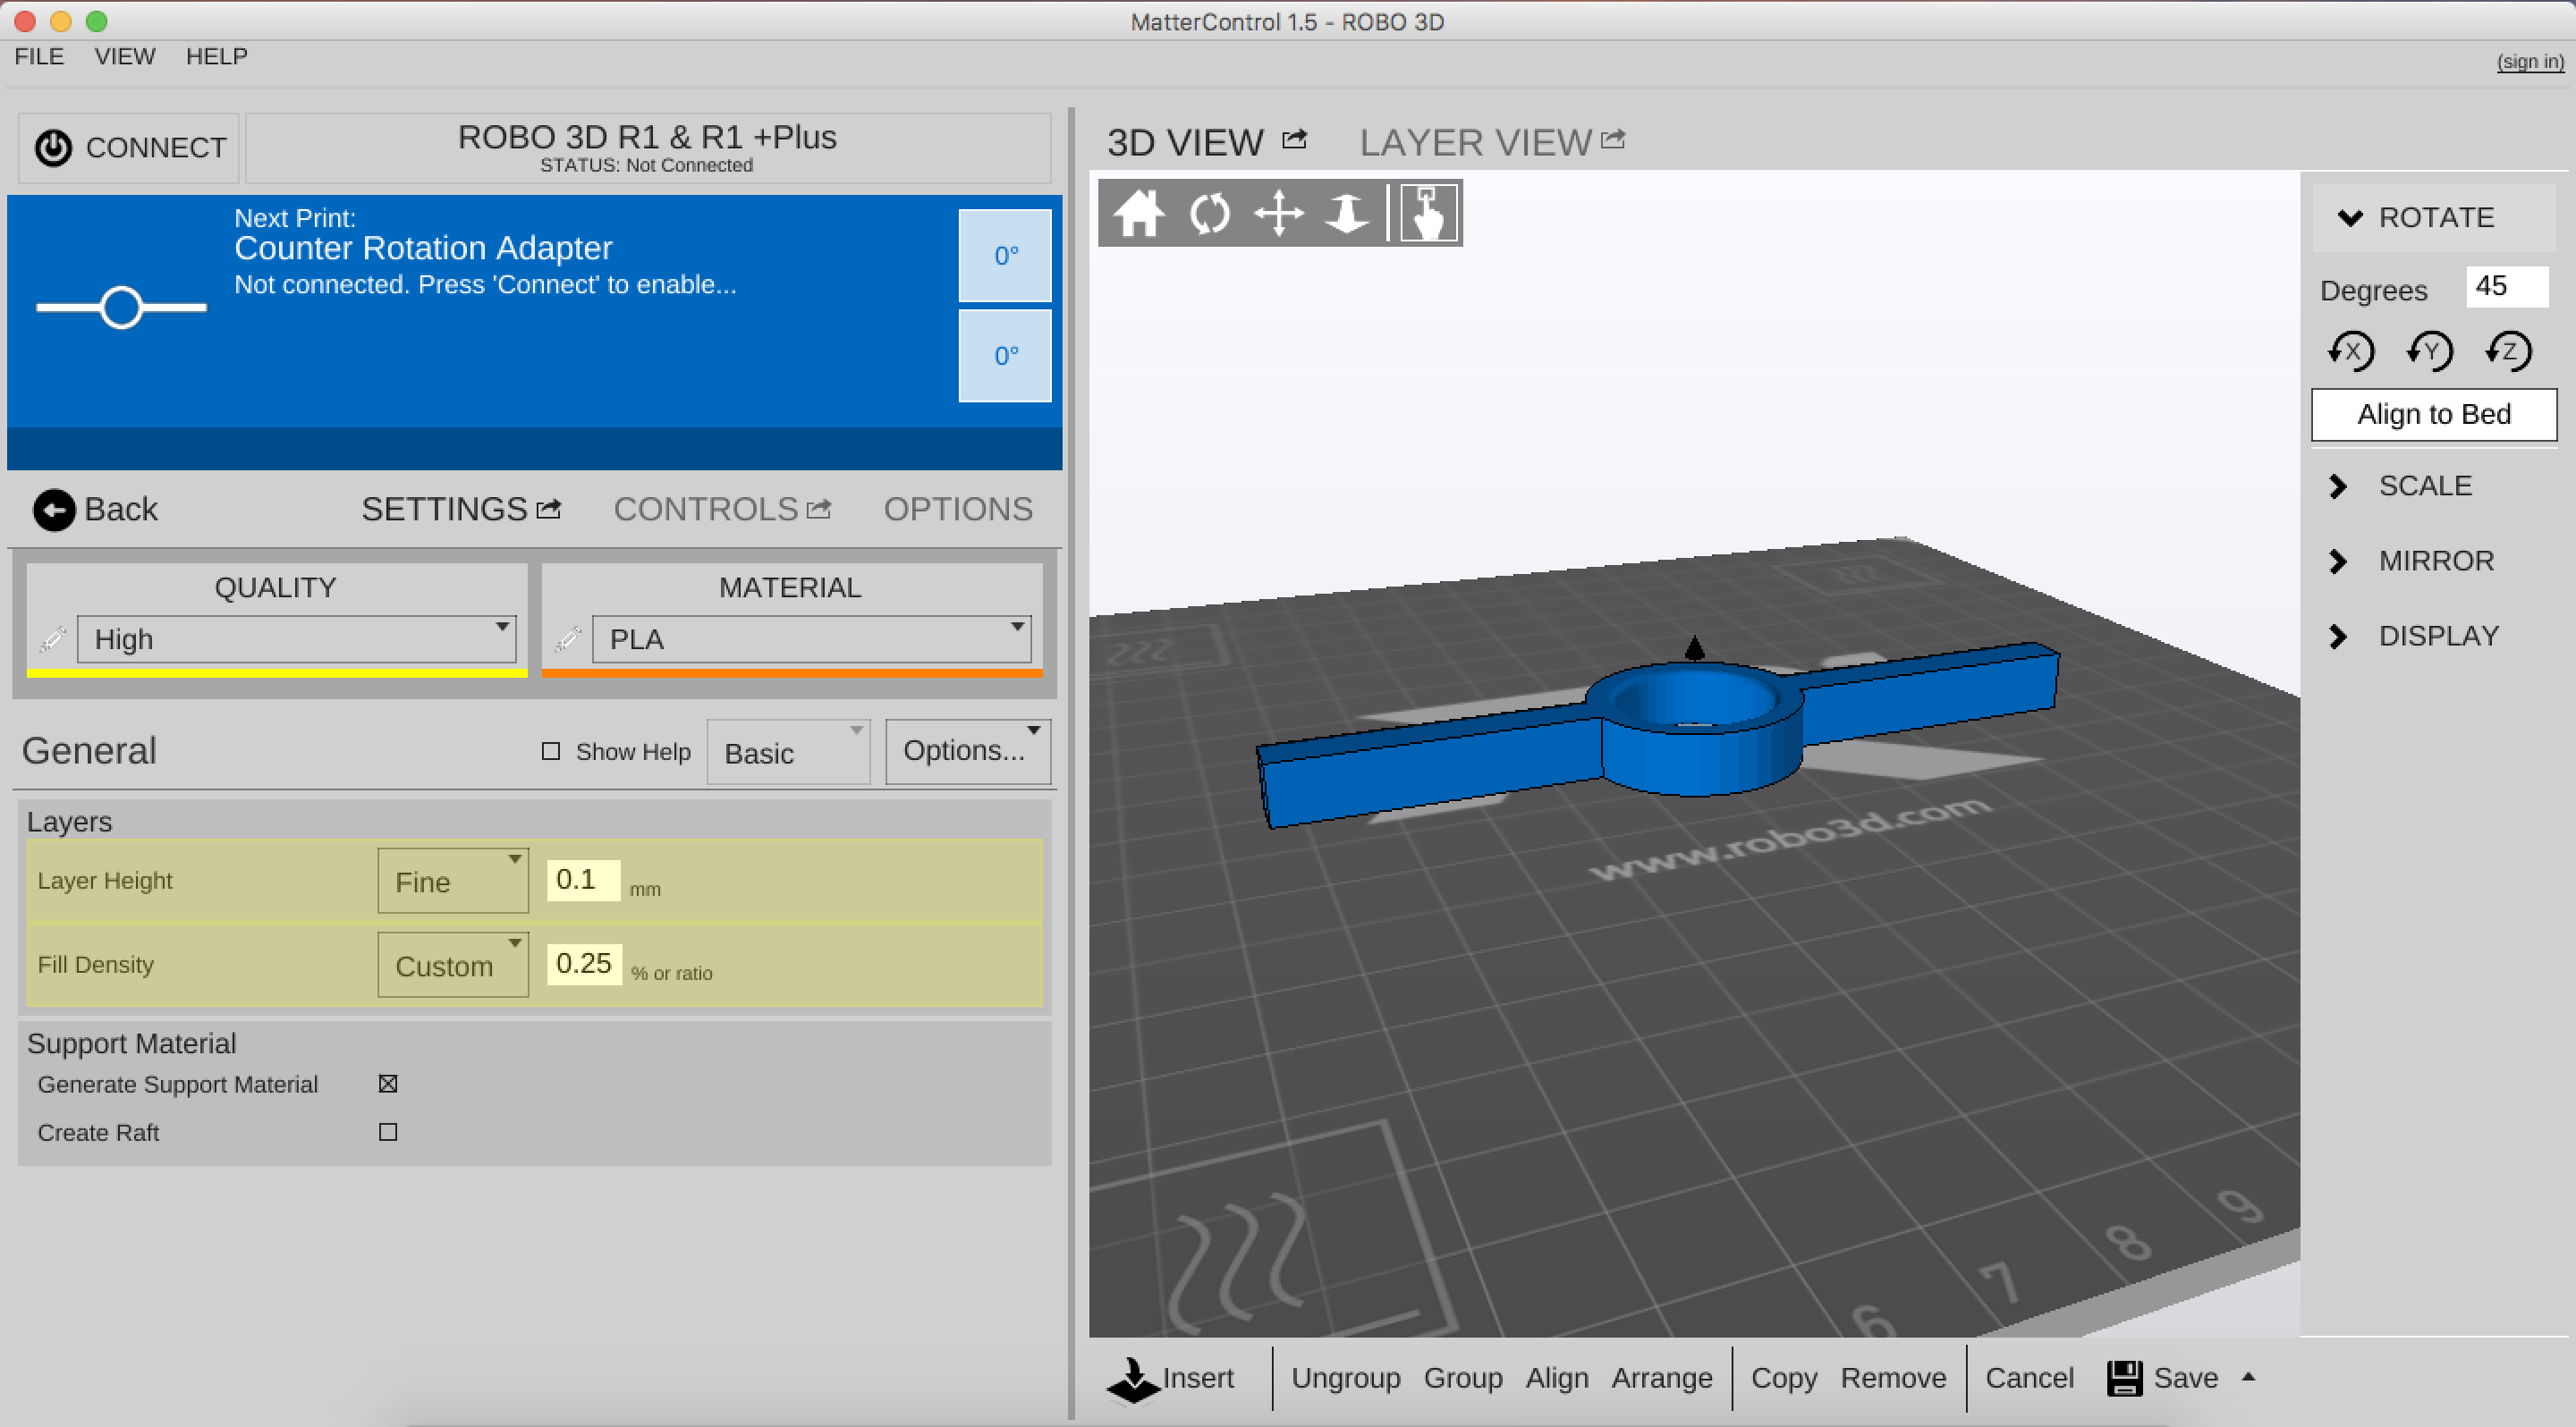Rotate model around Y axis icon
Image resolution: width=2576 pixels, height=1427 pixels.
[x=2430, y=351]
